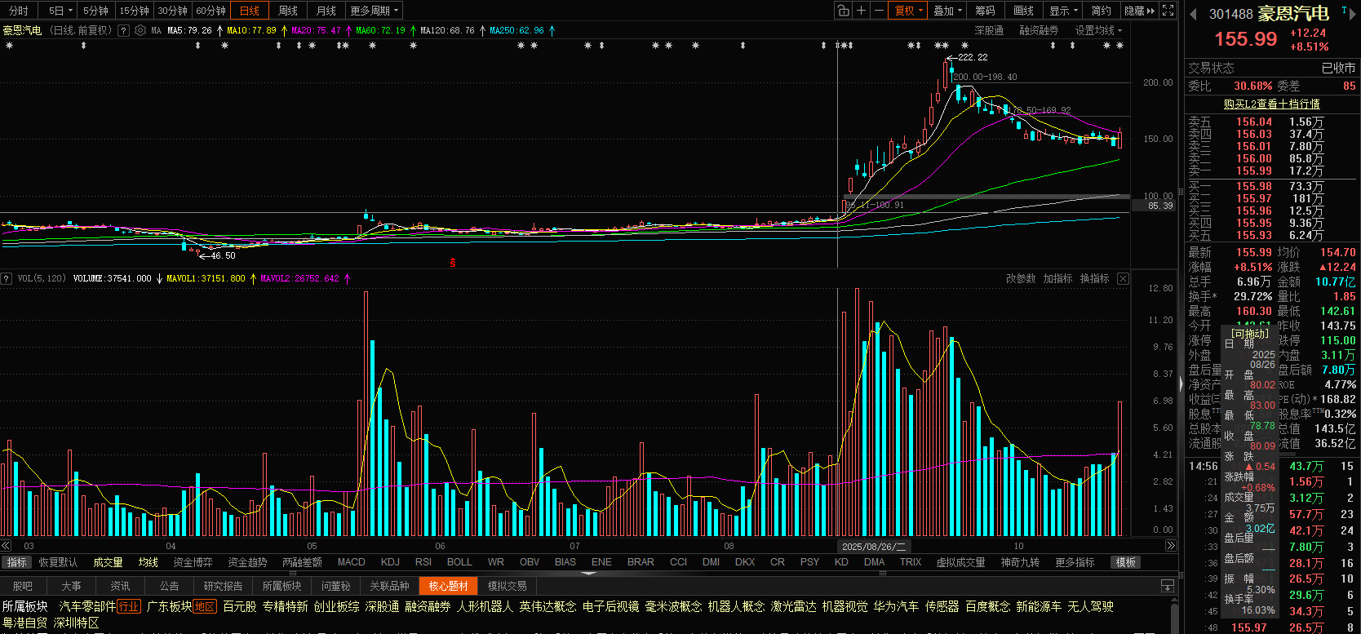Open the 人形机器人 concept link
The height and width of the screenshot is (634, 1361).
click(x=485, y=606)
